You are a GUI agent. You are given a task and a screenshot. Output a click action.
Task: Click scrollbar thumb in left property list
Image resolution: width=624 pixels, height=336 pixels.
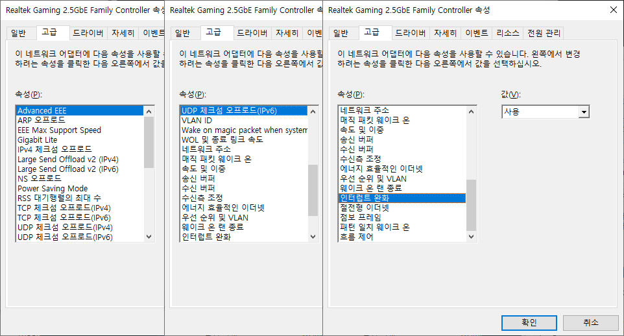[149, 142]
